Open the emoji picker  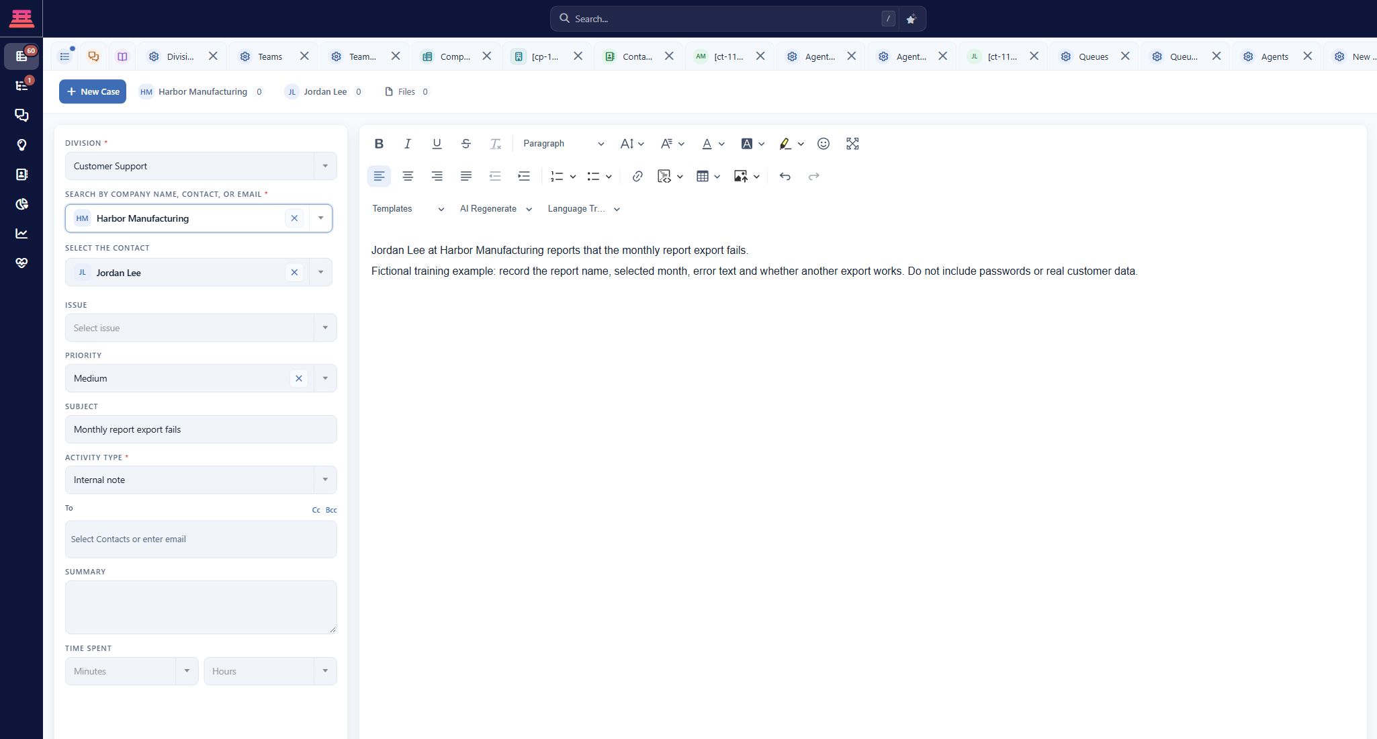[x=823, y=144]
